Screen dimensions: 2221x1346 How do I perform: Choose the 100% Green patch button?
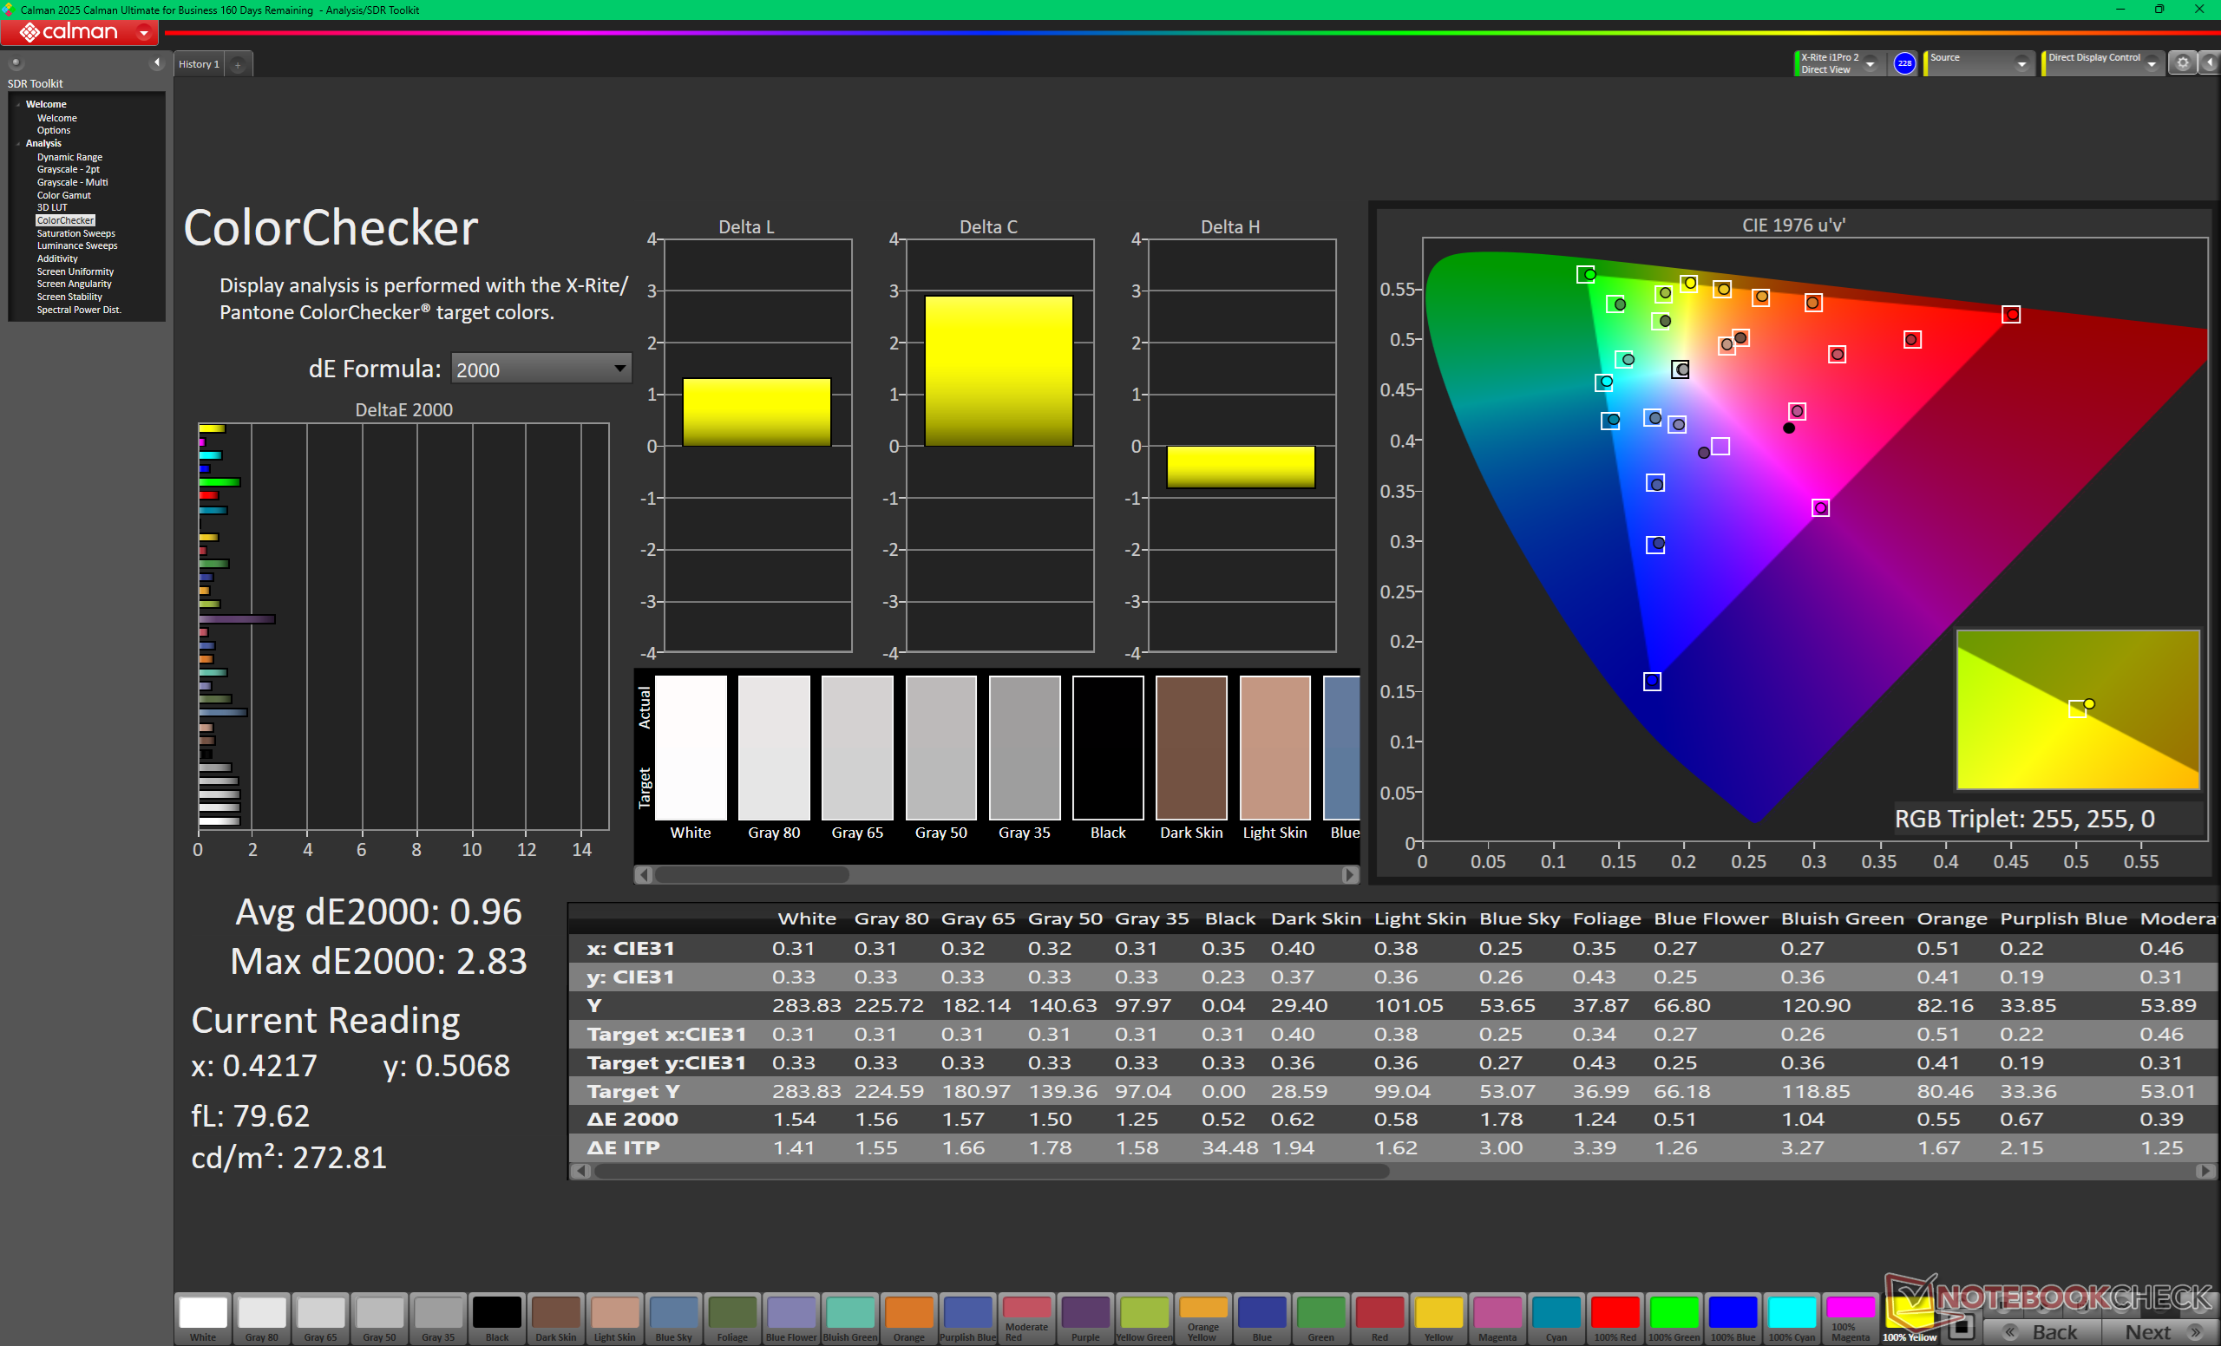1674,1318
